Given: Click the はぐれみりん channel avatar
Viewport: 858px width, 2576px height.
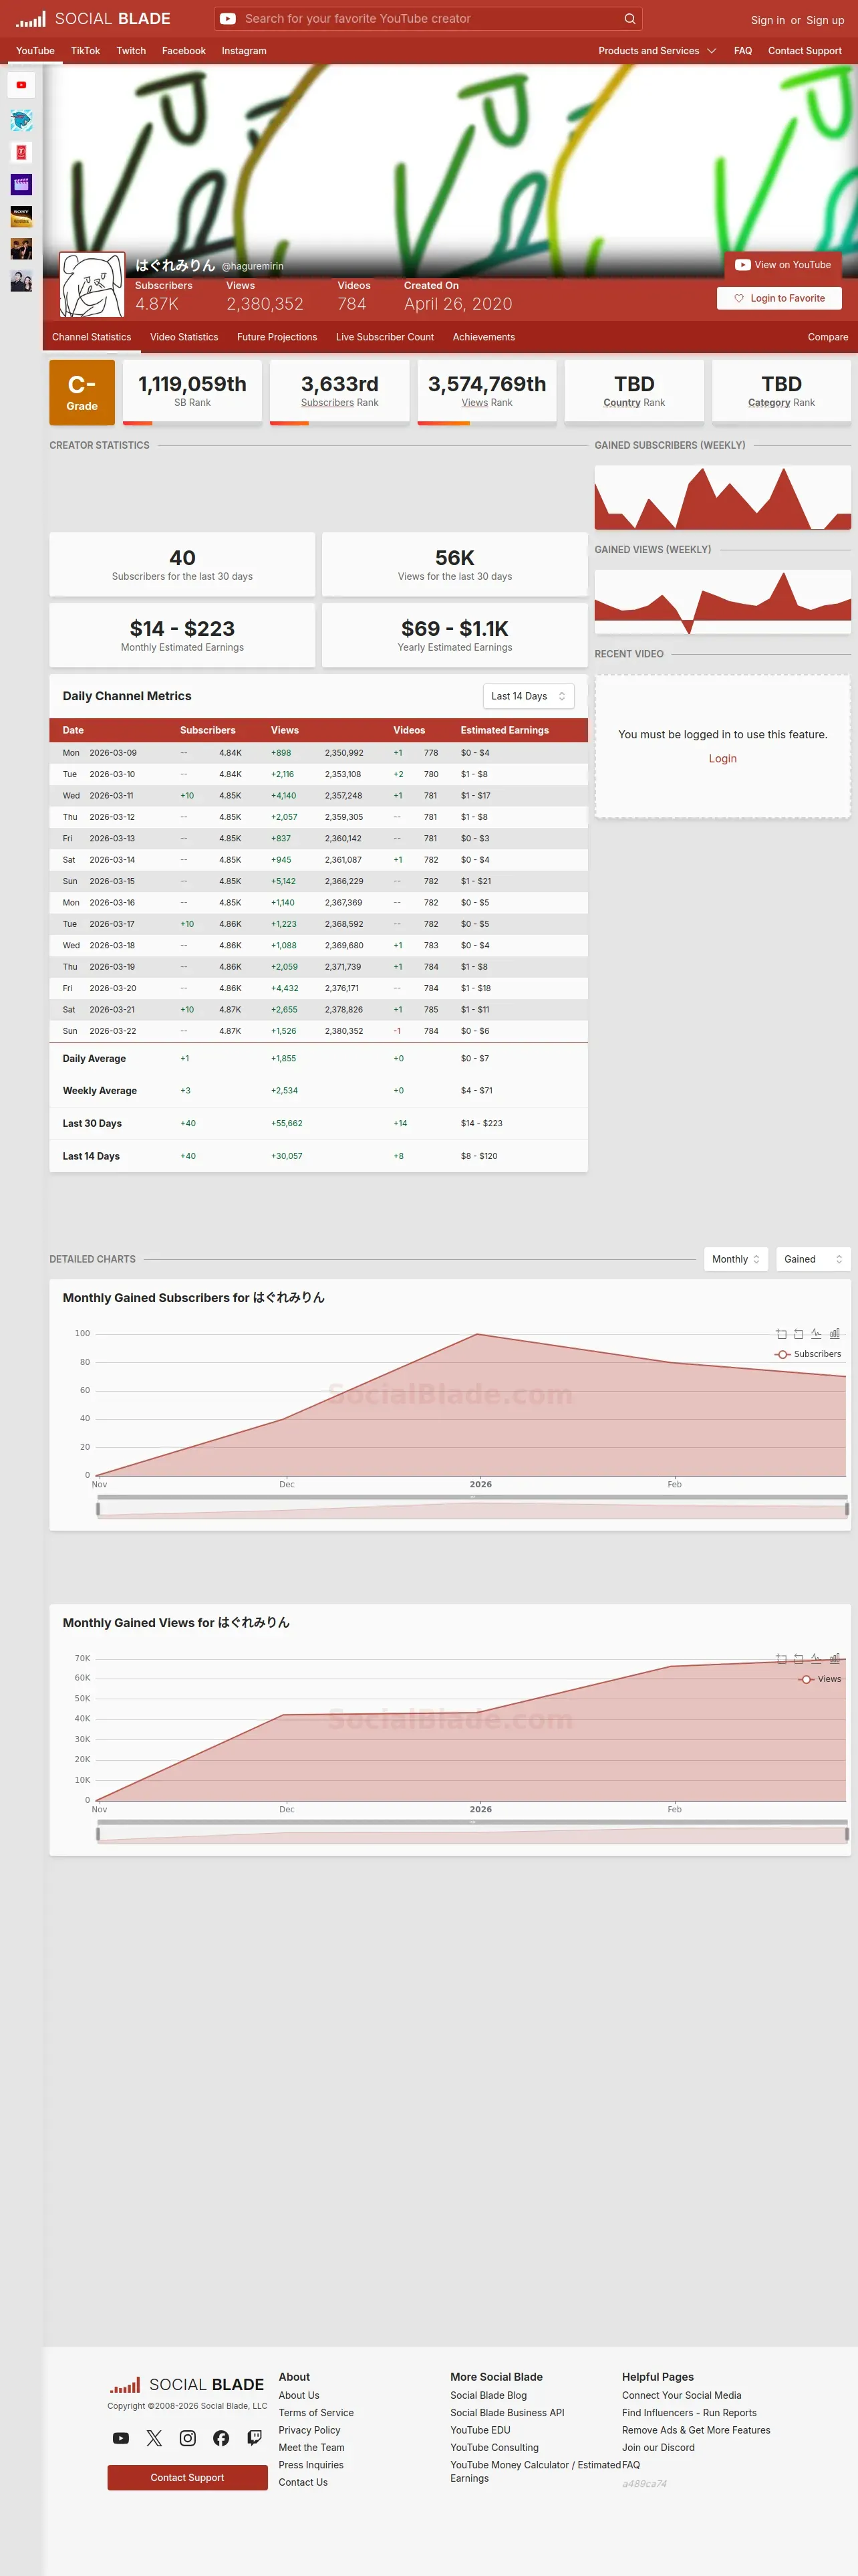Looking at the screenshot, I should point(92,285).
